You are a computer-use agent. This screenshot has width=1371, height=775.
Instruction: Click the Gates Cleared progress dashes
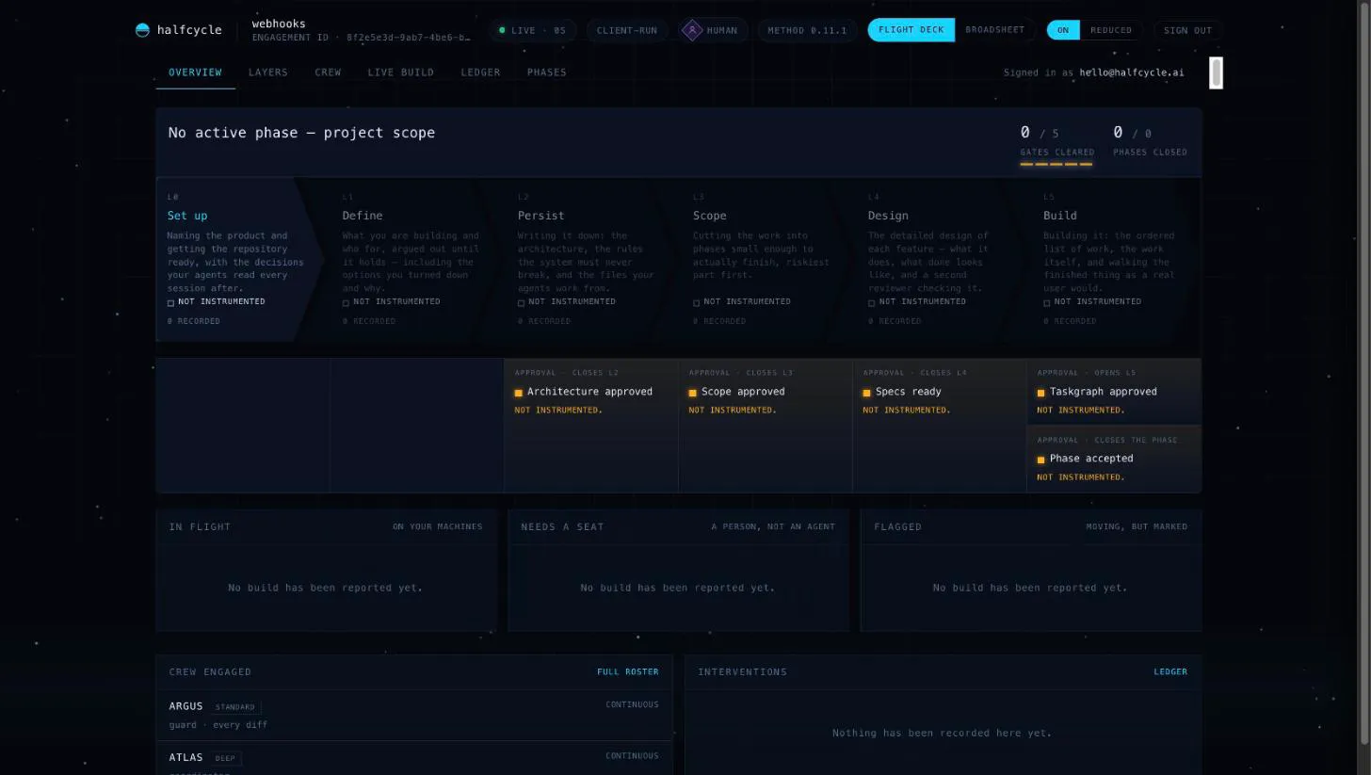pos(1056,164)
